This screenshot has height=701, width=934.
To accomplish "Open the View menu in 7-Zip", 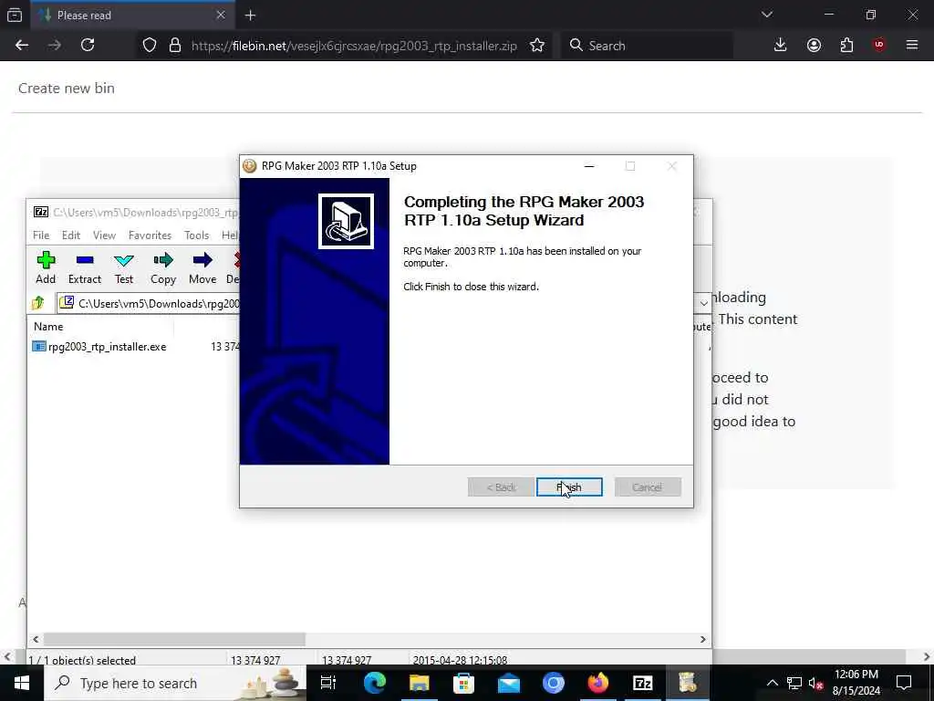I will tap(104, 235).
